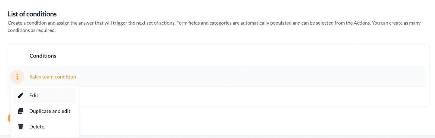
Task: Click the three-dot menu icon beside Sales team condition
Action: coord(17,77)
